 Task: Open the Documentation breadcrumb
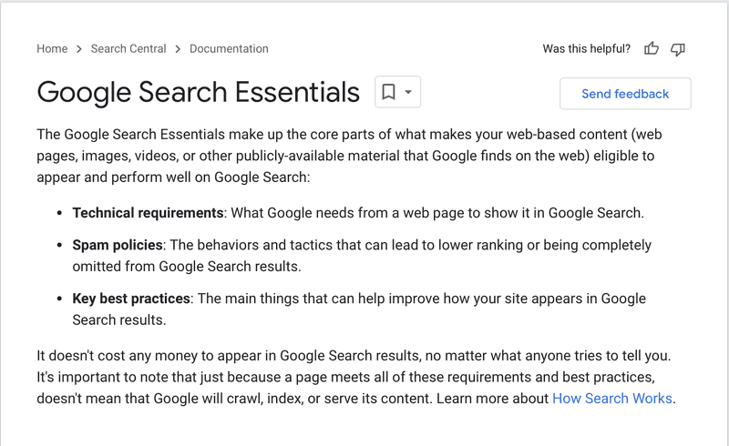tap(229, 49)
